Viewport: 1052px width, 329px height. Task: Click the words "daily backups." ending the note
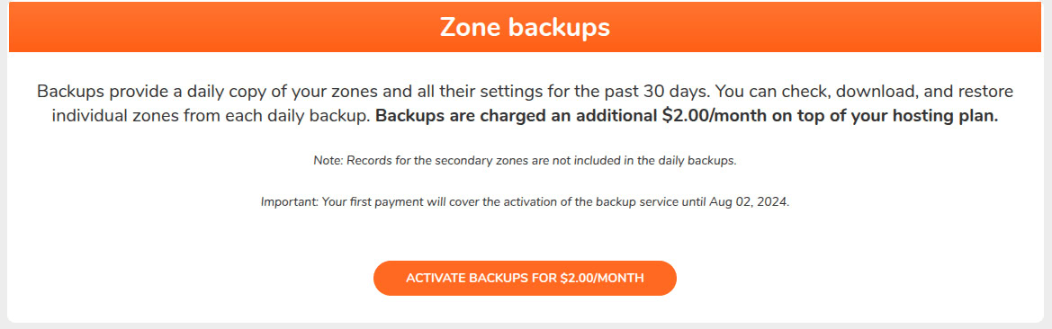click(703, 162)
